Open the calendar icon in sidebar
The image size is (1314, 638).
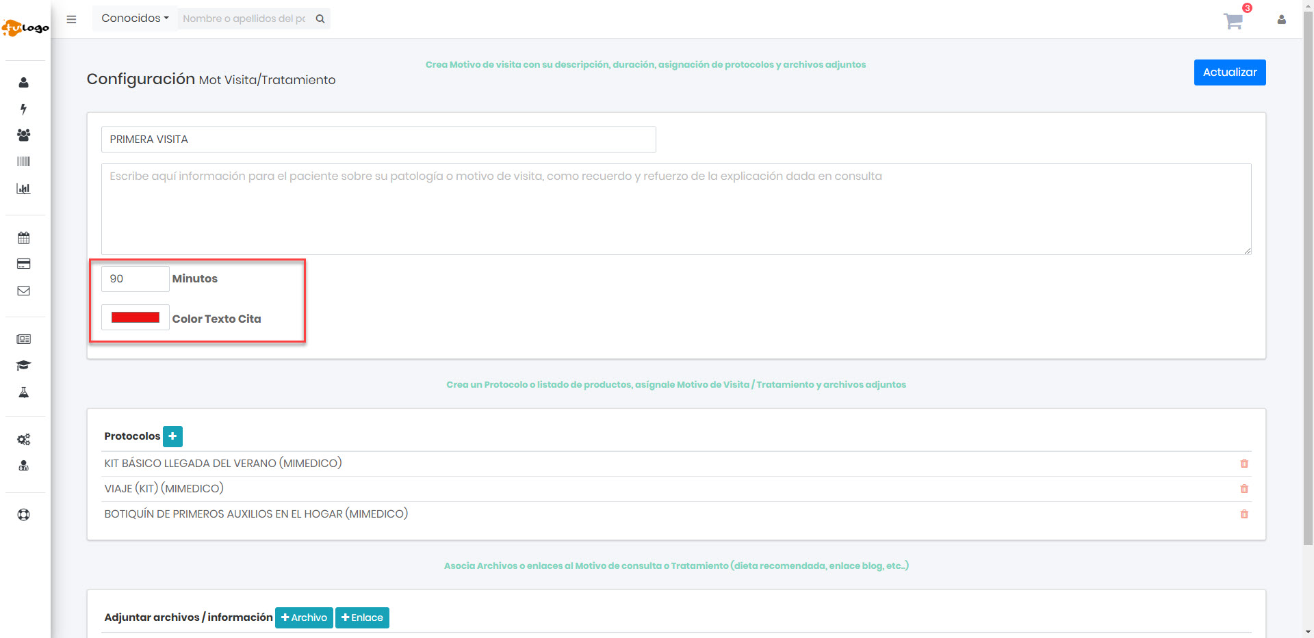[24, 238]
